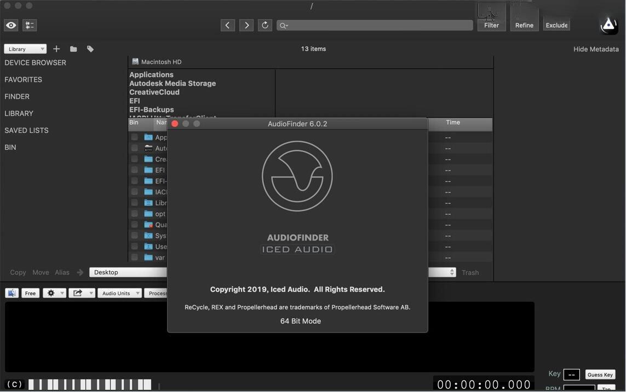The width and height of the screenshot is (626, 392).
Task: Click the arrow icon next to Alias
Action: click(81, 272)
